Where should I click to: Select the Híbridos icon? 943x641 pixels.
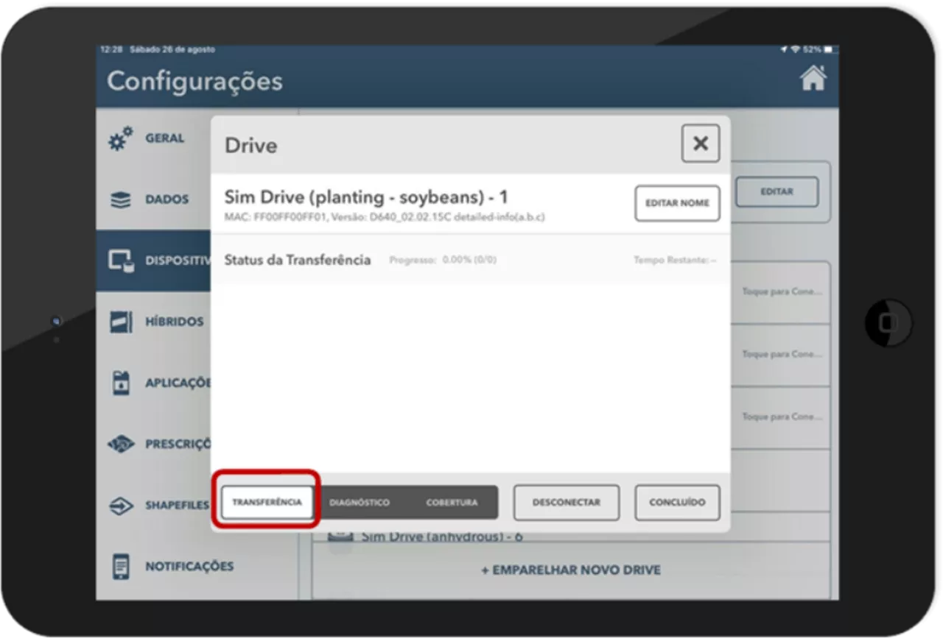click(x=121, y=322)
